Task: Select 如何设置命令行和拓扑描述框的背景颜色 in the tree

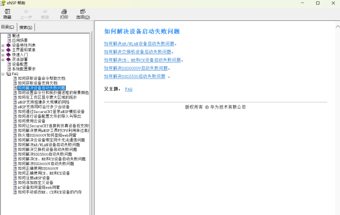Action: (x=53, y=93)
